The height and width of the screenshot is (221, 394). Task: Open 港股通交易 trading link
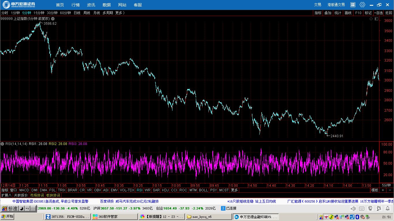click(x=336, y=5)
